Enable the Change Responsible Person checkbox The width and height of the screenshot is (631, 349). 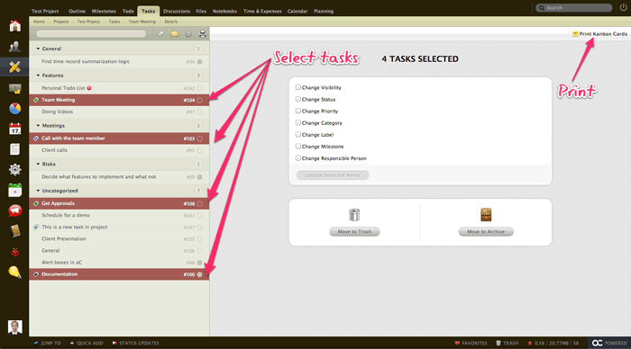click(298, 158)
